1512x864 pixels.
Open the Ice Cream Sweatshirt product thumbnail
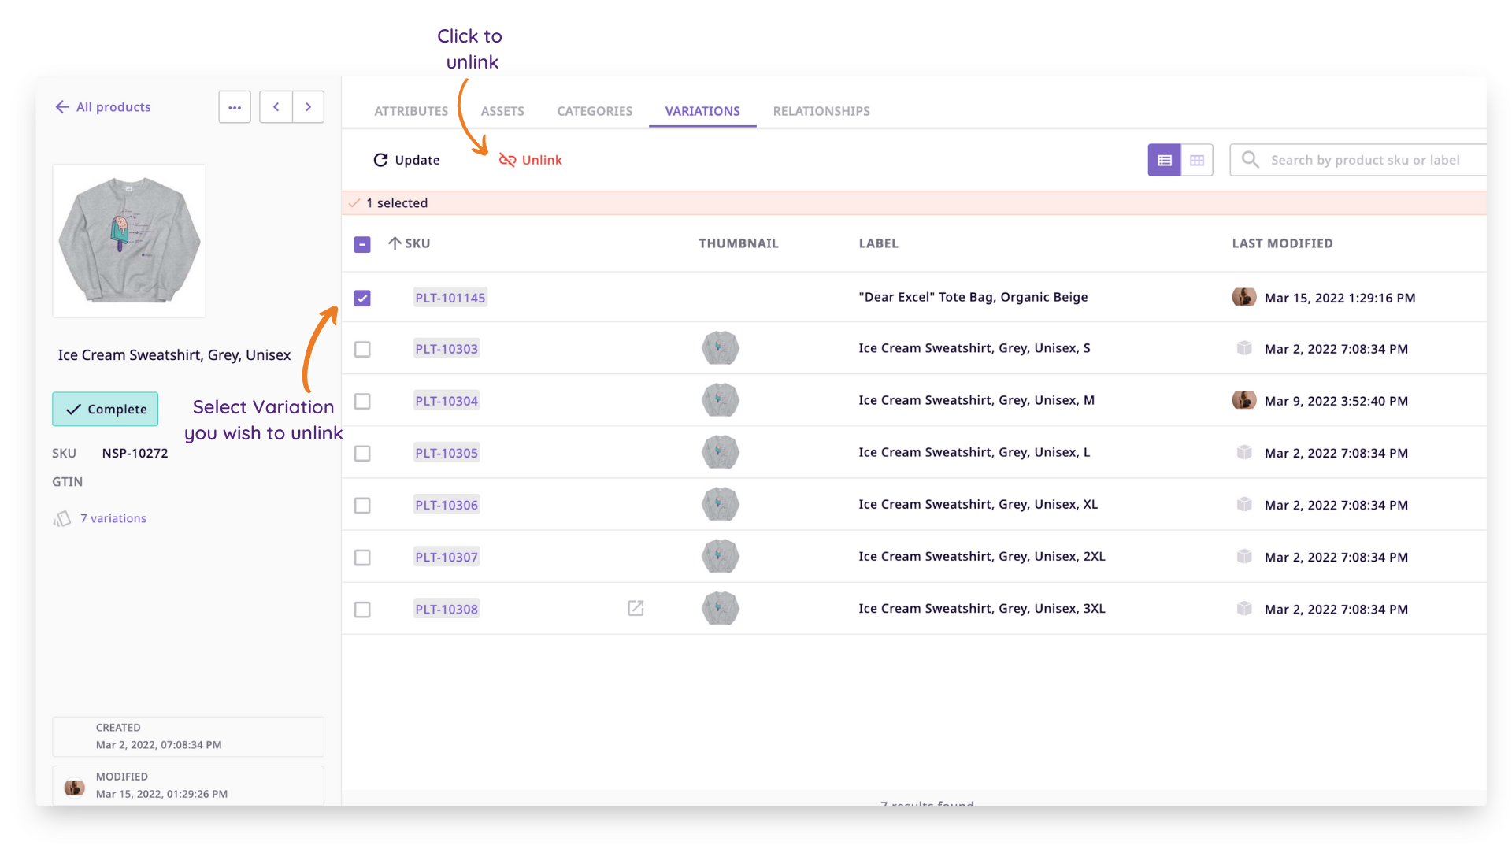click(x=128, y=241)
